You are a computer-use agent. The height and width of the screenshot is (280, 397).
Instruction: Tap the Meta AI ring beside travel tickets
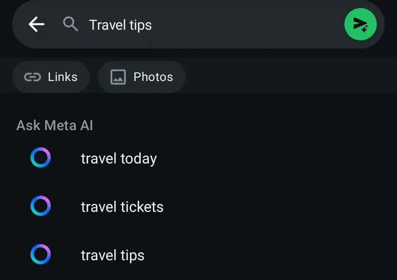pyautogui.click(x=40, y=206)
